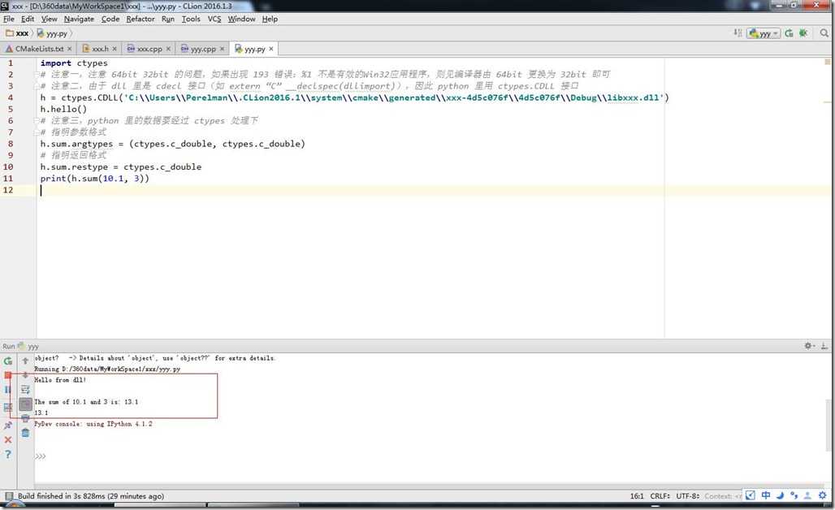This screenshot has height=510, width=835.
Task: Toggle scroll-to-end icon in console toolbar
Action: click(x=25, y=404)
